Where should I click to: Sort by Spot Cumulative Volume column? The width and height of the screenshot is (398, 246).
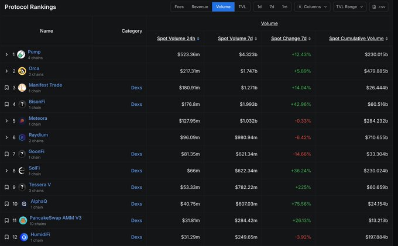pos(358,39)
